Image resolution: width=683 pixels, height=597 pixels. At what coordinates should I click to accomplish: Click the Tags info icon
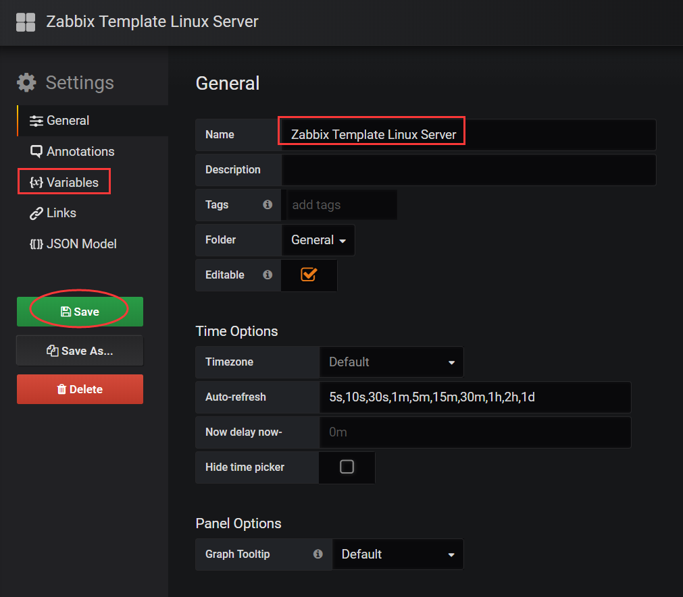point(268,204)
